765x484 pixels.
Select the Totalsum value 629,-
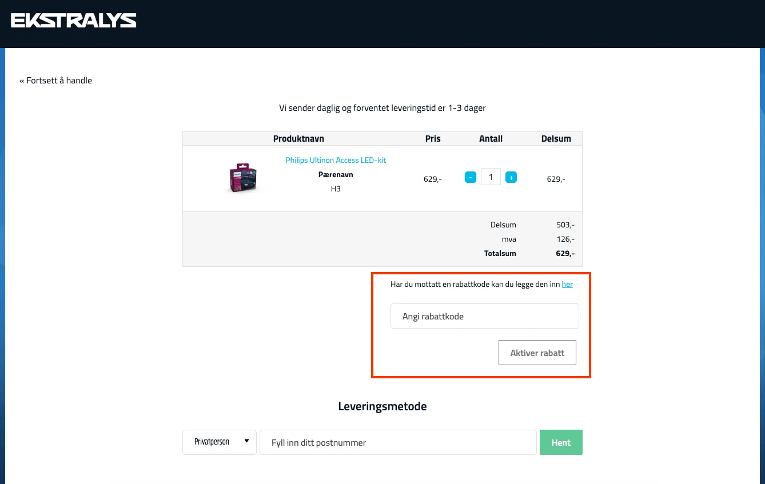(565, 253)
